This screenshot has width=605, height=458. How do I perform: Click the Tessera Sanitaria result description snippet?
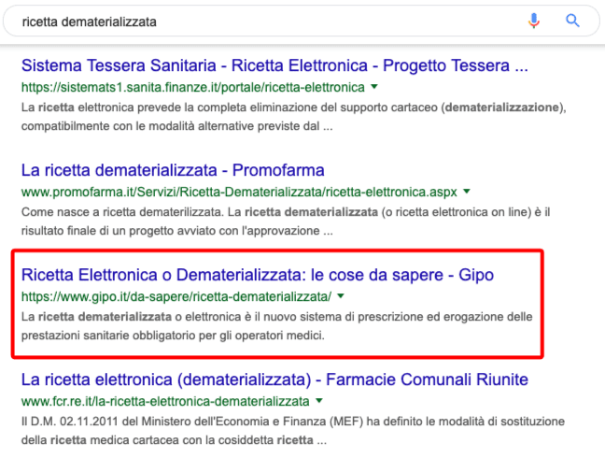(280, 117)
